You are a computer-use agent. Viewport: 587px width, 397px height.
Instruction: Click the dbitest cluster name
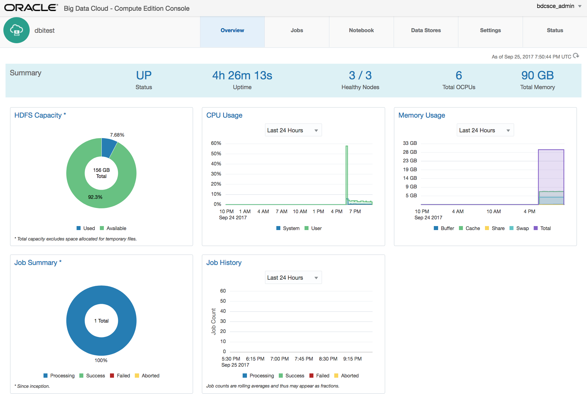(x=44, y=30)
